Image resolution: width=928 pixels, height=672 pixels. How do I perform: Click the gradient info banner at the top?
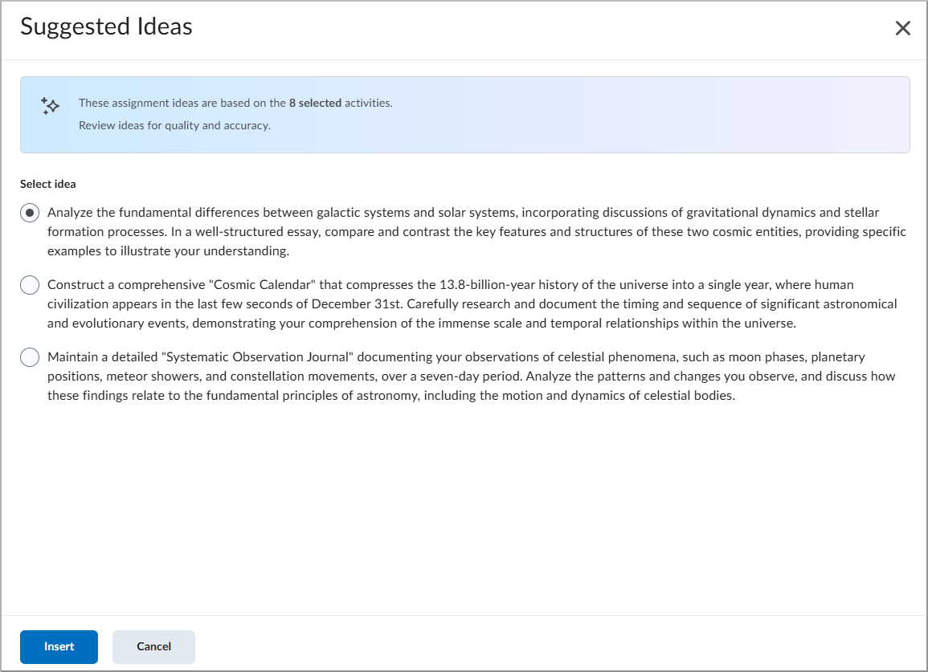click(x=464, y=114)
